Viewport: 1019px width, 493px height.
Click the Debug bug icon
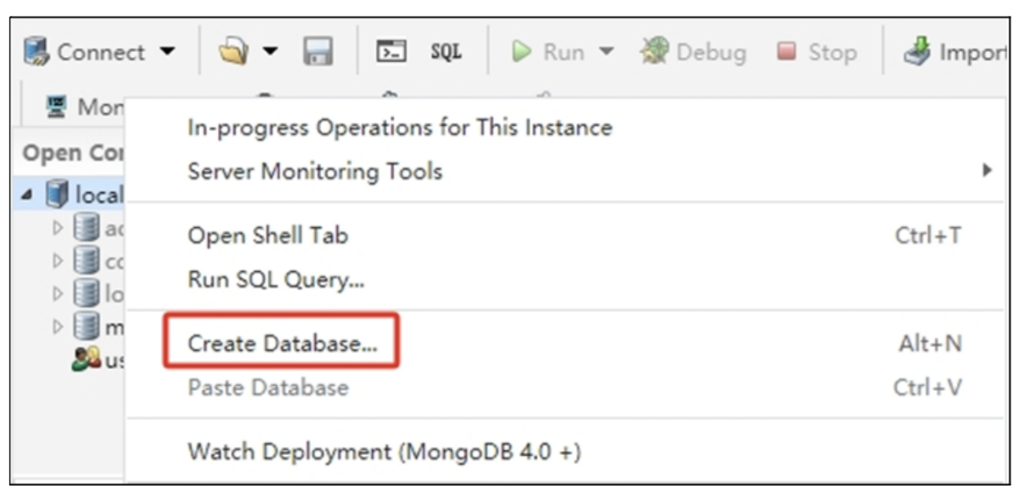click(x=655, y=51)
